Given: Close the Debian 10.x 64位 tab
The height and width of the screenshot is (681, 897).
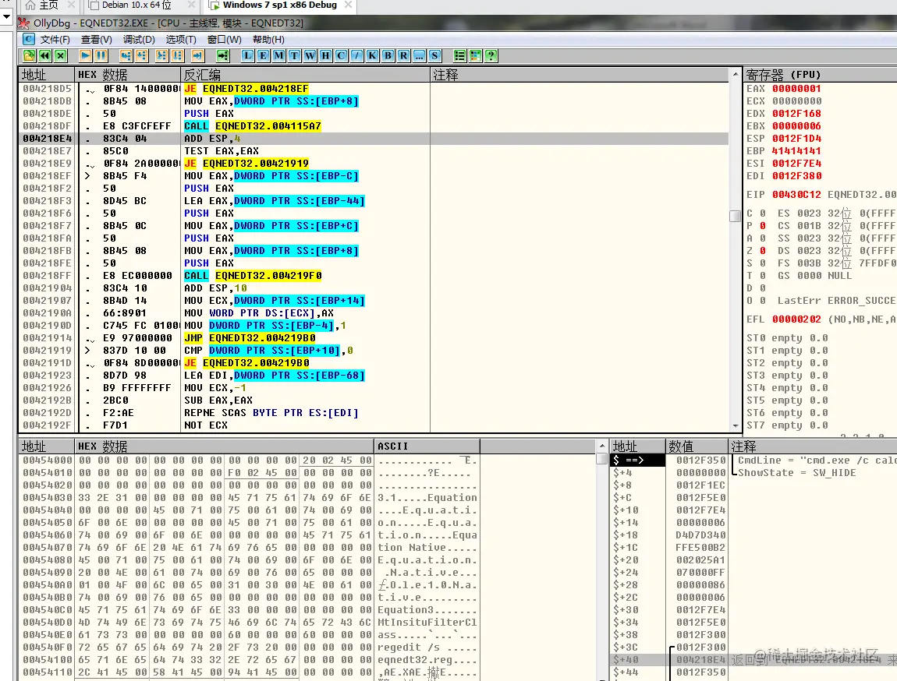Looking at the screenshot, I should [192, 5].
